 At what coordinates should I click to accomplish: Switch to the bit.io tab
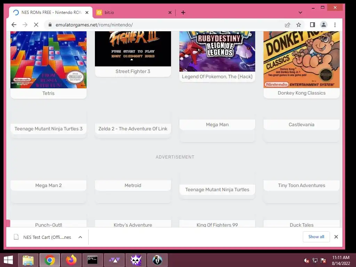tap(134, 13)
